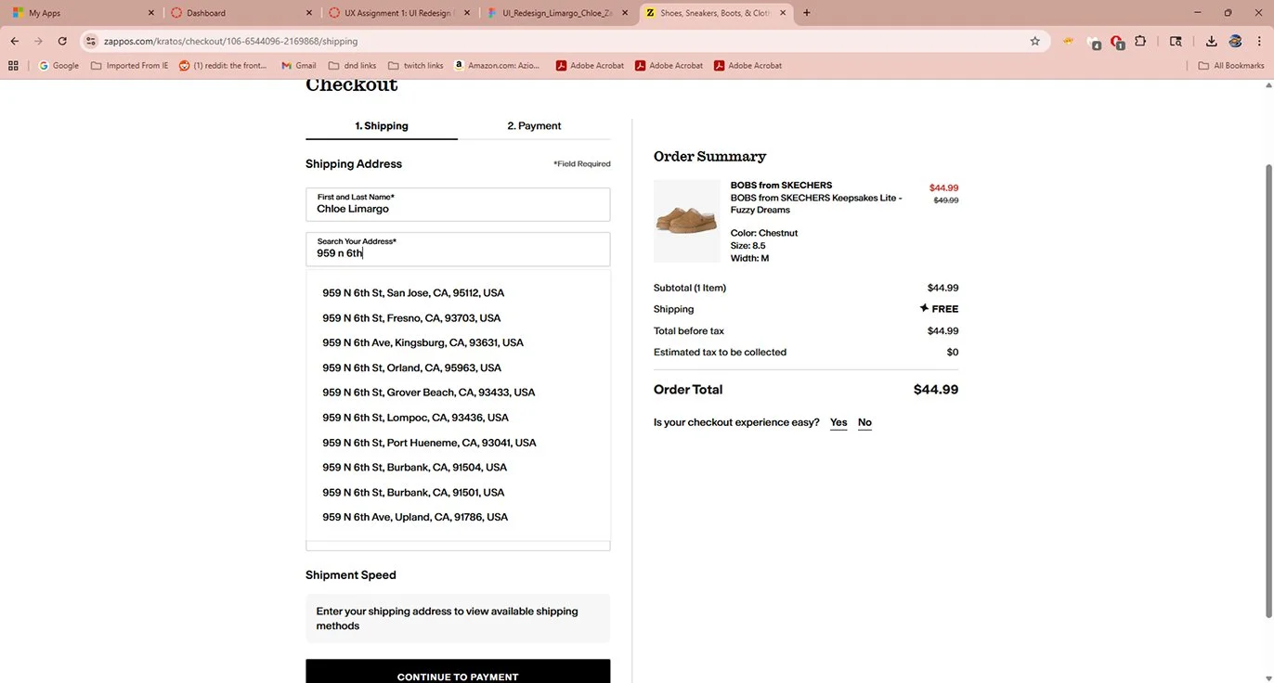This screenshot has height=683, width=1274.
Task: Click the red extension icon with badge 1
Action: point(1117,42)
